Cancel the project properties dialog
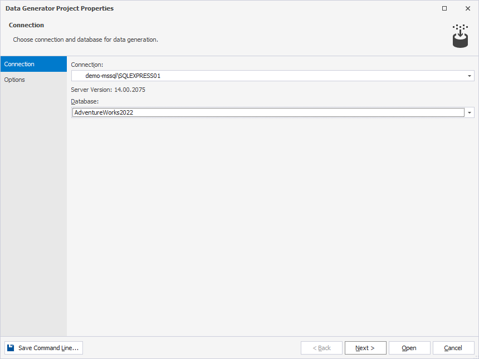 (x=453, y=348)
